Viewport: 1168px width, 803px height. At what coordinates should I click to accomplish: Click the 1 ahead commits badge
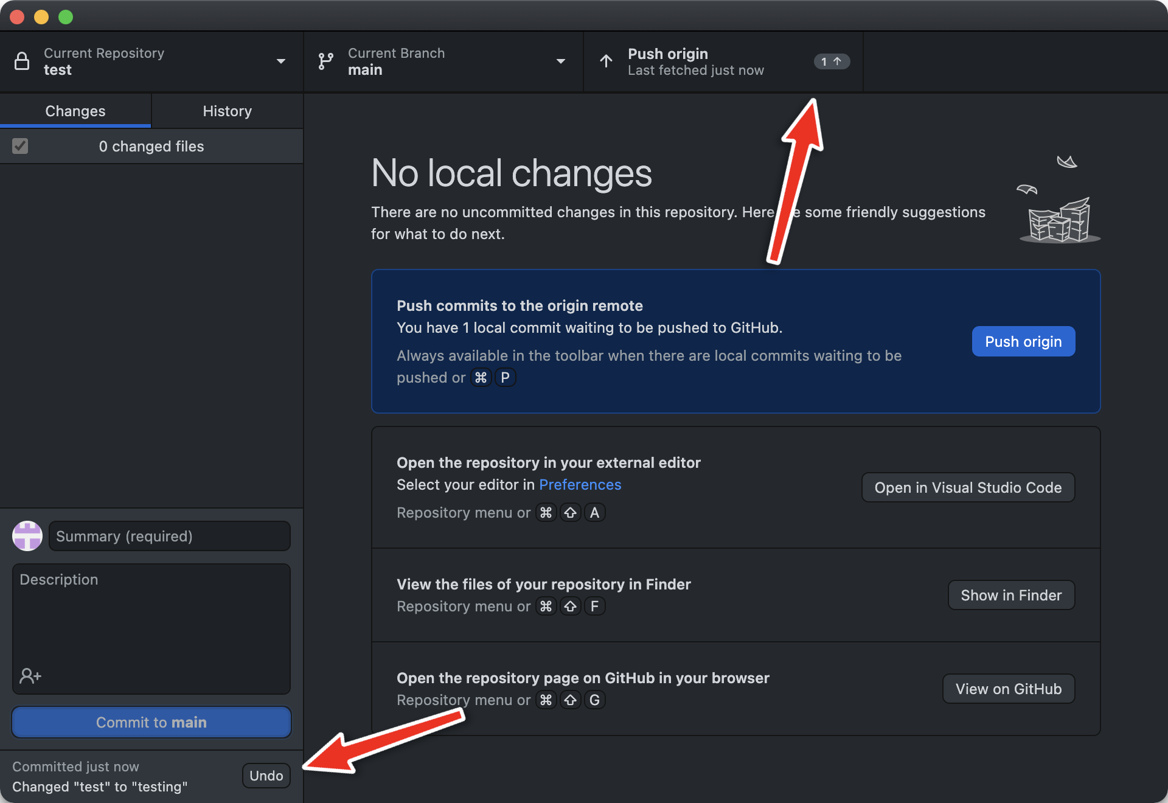pyautogui.click(x=831, y=61)
